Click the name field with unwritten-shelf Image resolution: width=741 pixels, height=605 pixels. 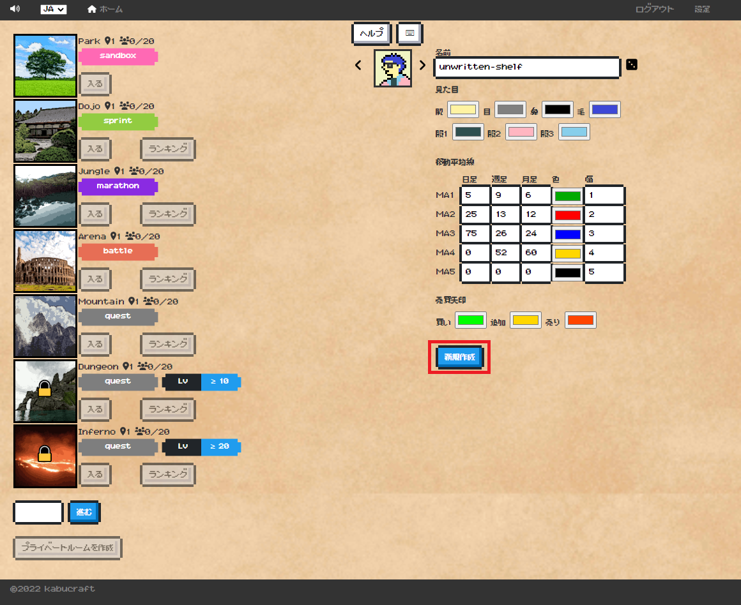(x=526, y=67)
